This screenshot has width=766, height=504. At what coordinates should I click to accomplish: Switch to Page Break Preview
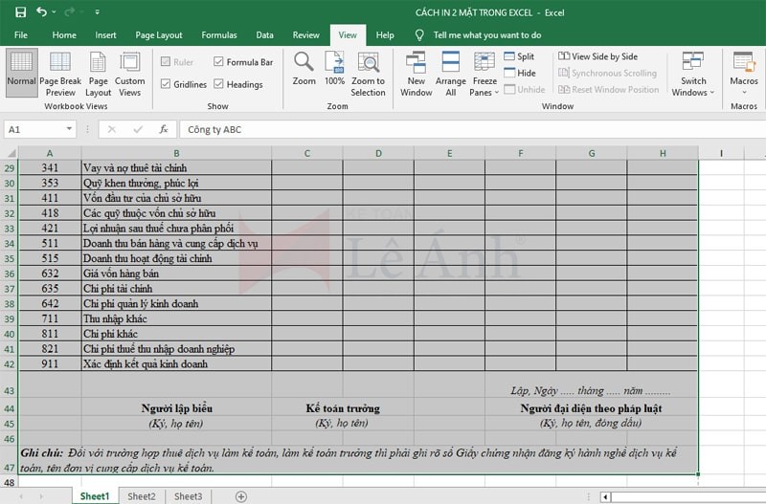[60, 75]
